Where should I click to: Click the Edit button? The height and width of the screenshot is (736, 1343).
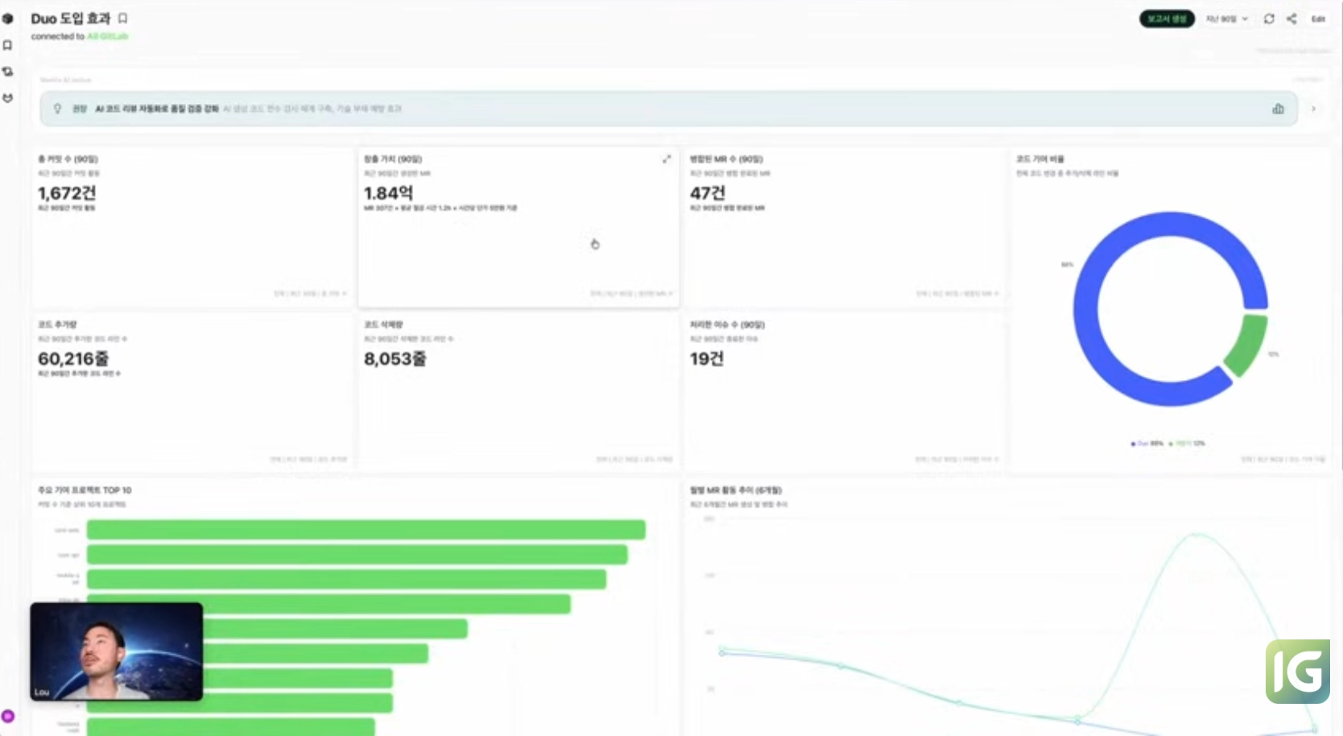(1318, 19)
